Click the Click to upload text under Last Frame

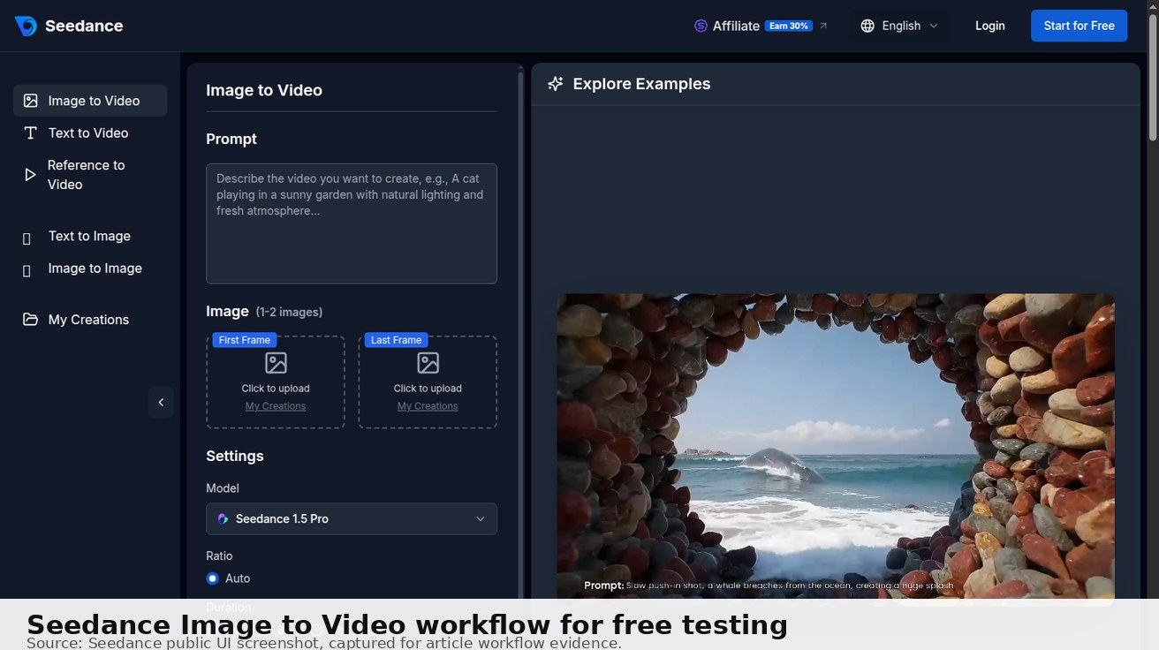428,389
